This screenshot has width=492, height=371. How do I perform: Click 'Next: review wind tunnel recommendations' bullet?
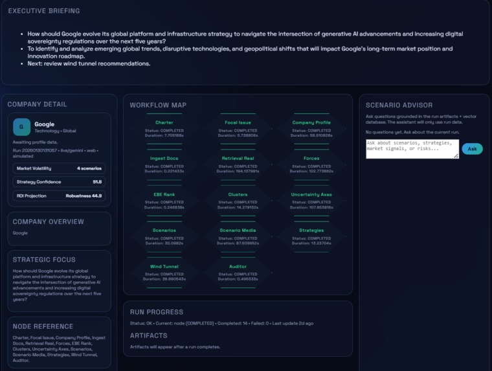tap(89, 63)
